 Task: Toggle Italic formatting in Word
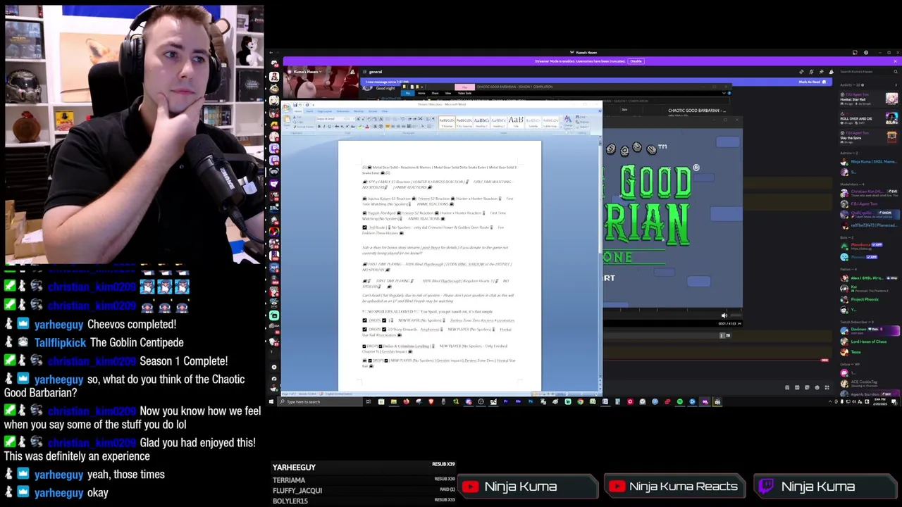click(x=324, y=126)
